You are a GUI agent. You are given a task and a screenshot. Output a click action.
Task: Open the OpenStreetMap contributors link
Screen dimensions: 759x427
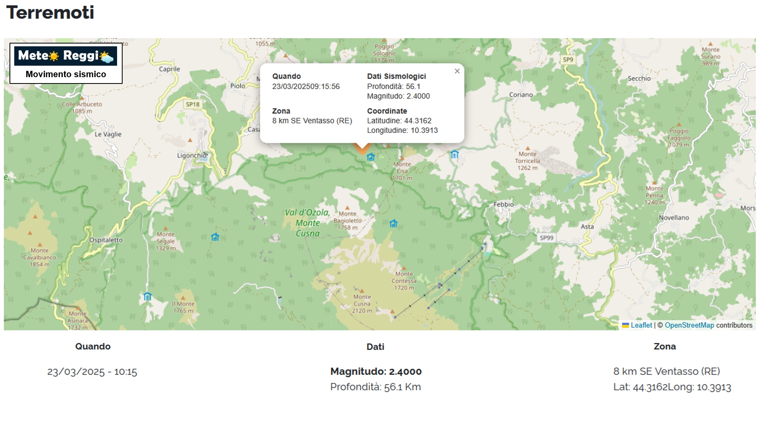coord(689,325)
